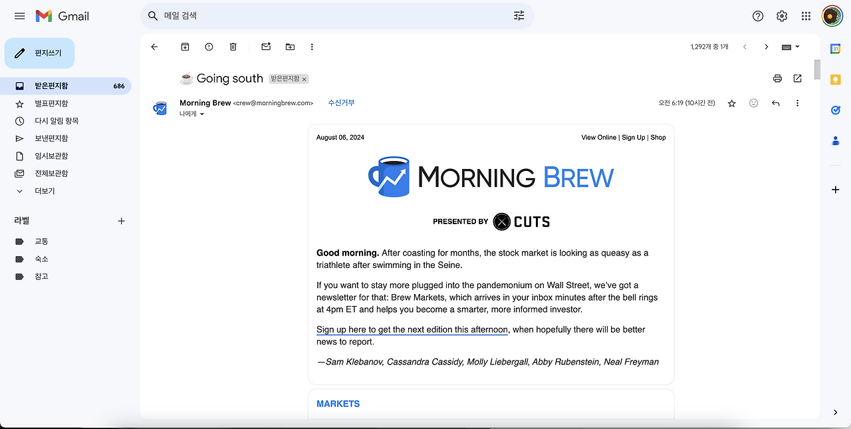Open email in new window icon
The image size is (851, 429).
pyautogui.click(x=797, y=78)
